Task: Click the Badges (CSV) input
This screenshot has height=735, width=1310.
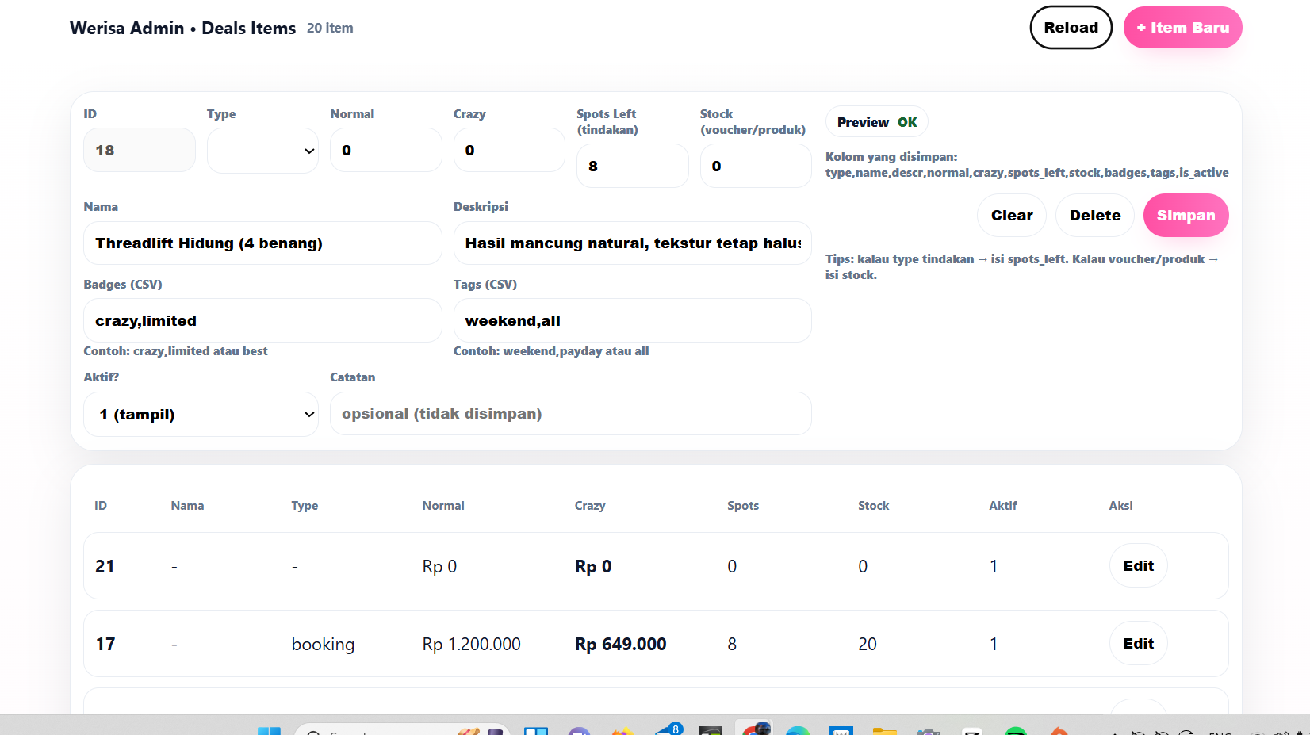Action: click(262, 321)
